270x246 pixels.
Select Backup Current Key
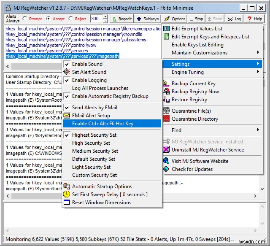tap(212, 84)
